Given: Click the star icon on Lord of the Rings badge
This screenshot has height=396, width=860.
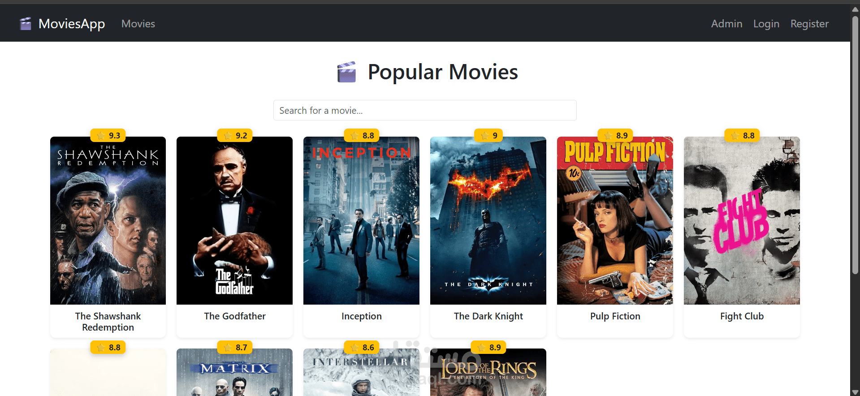Looking at the screenshot, I should pyautogui.click(x=482, y=347).
